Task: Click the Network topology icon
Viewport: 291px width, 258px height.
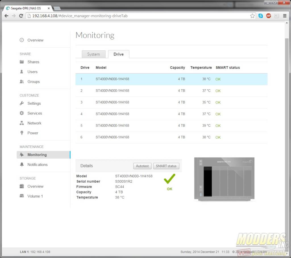Action: [22, 123]
